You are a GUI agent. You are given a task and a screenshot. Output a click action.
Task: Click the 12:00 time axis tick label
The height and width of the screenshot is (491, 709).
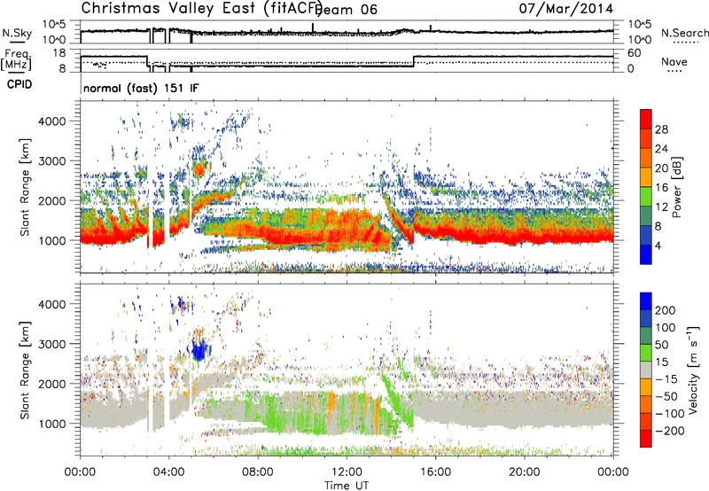[x=347, y=472]
